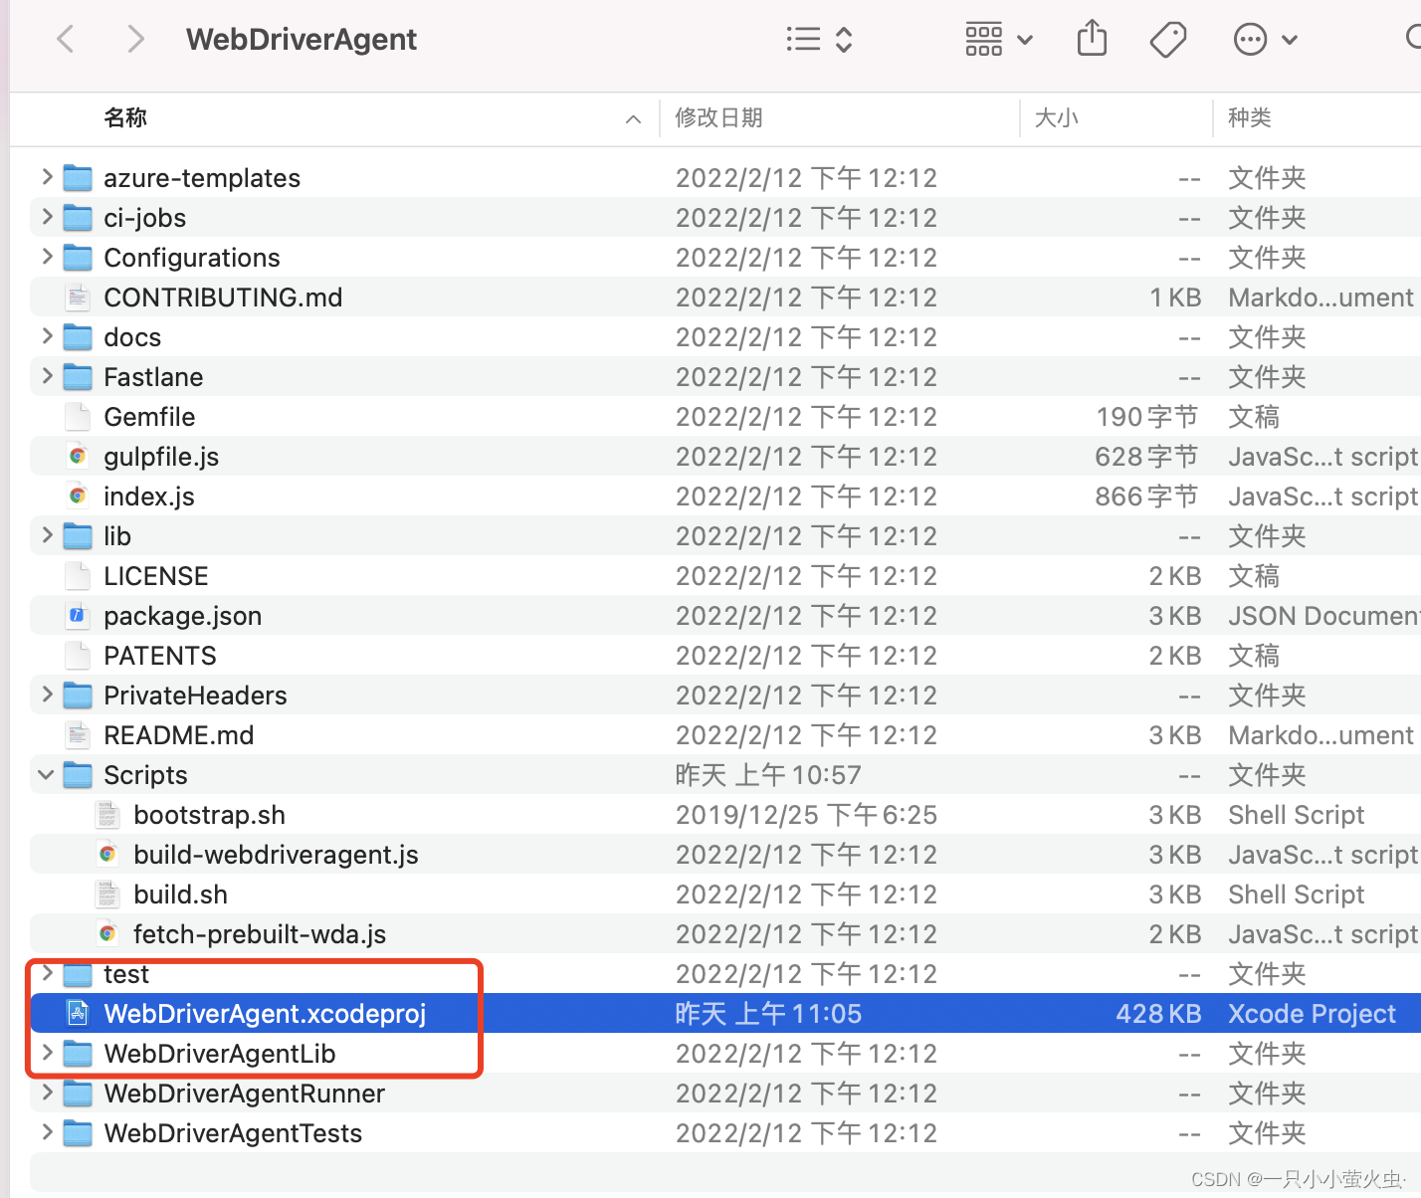Click the ci-jobs folder icon
This screenshot has width=1421, height=1198.
[x=78, y=218]
